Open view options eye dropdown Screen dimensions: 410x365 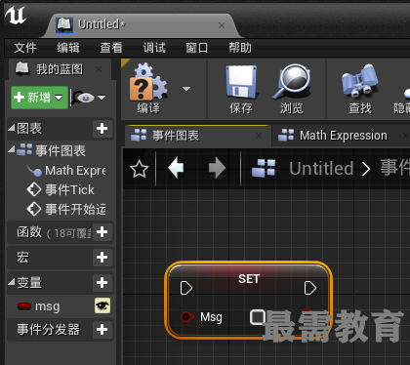[x=89, y=98]
